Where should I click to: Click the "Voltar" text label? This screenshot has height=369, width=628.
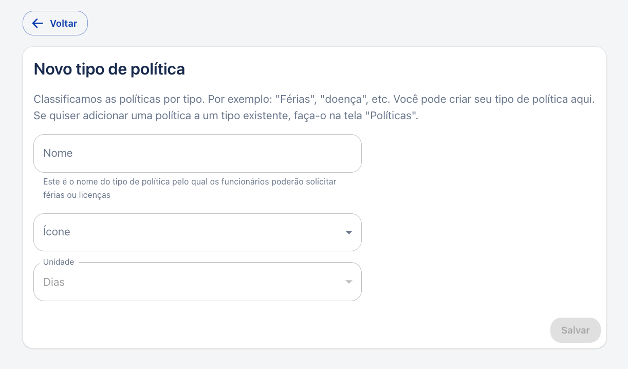coord(63,23)
